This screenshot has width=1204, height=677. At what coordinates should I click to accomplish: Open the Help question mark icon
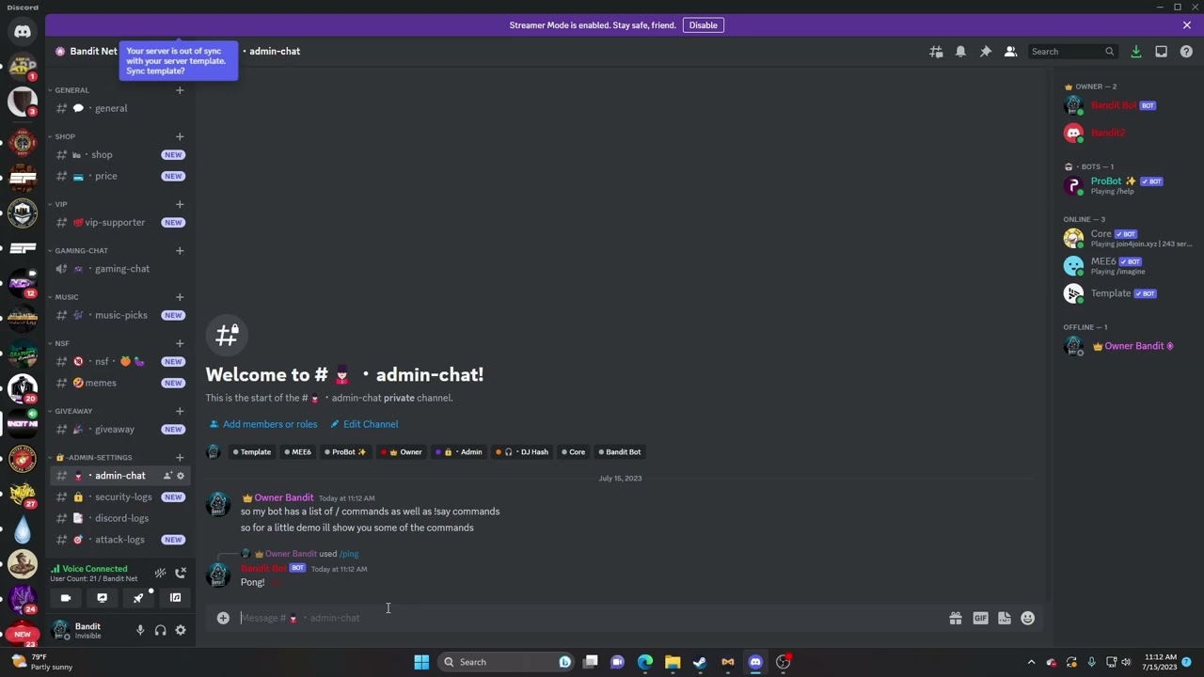tap(1186, 52)
